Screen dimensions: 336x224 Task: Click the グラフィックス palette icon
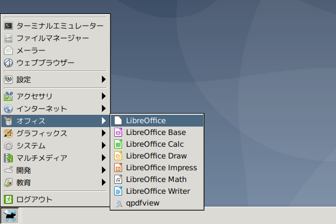coord(8,133)
